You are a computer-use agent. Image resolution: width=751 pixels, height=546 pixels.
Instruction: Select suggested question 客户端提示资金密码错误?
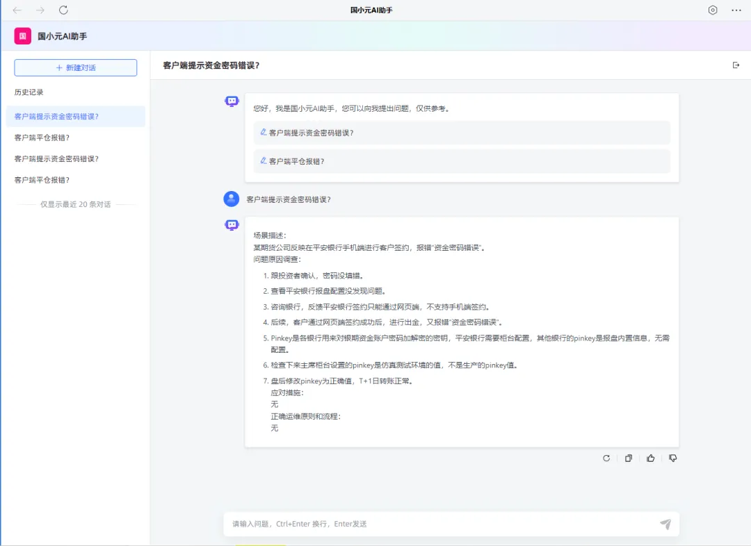click(311, 133)
